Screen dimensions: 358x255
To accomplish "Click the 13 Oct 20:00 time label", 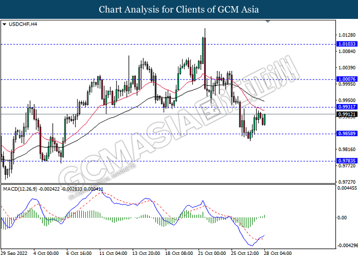I will (x=146, y=253).
